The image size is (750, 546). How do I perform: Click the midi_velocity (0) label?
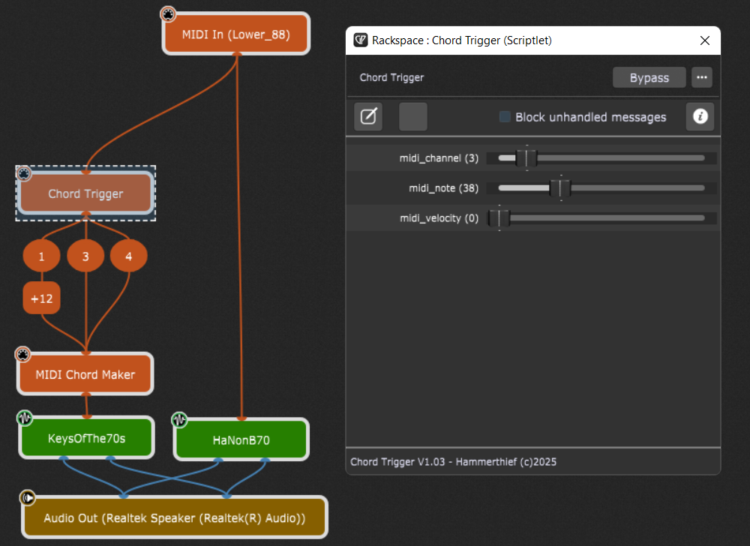[x=439, y=218]
